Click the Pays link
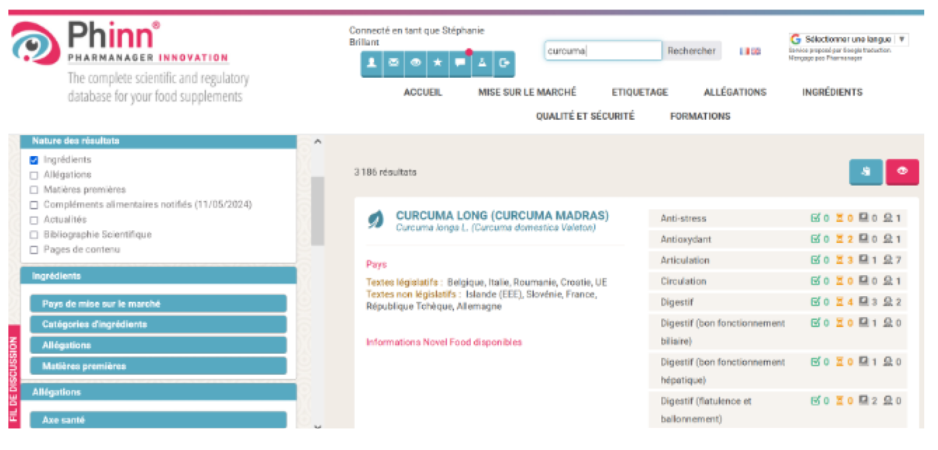The height and width of the screenshot is (450, 938). [x=376, y=264]
